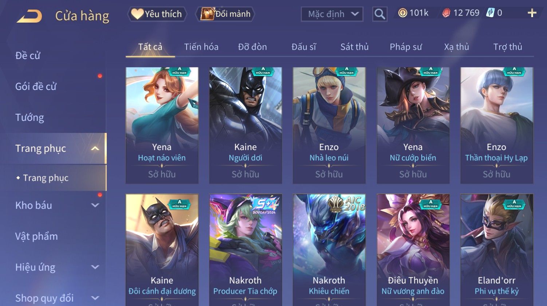Tap the back arrow icon
This screenshot has width=547, height=306.
(x=29, y=16)
